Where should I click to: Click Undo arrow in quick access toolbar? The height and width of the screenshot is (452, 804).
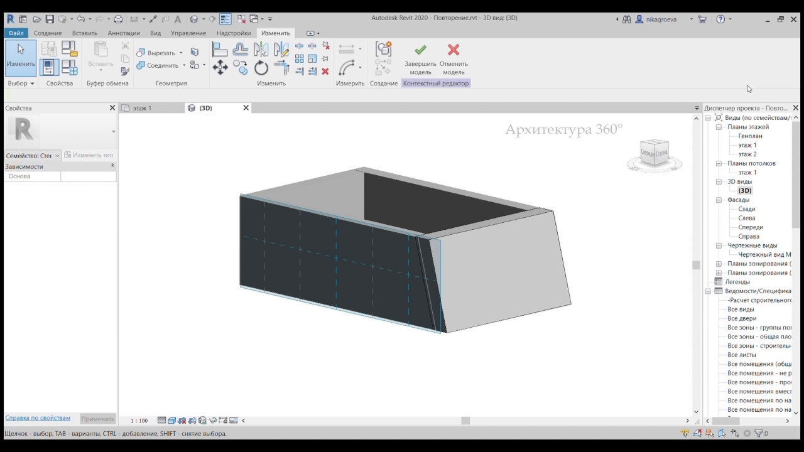coord(80,19)
